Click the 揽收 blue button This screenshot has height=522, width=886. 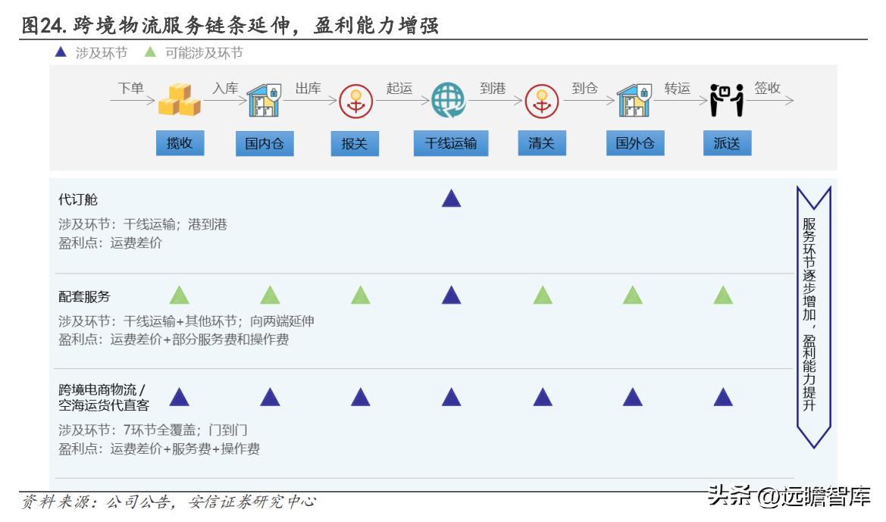click(x=179, y=143)
